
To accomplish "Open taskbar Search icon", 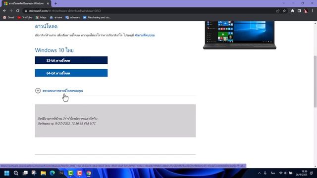I will 16,173.
